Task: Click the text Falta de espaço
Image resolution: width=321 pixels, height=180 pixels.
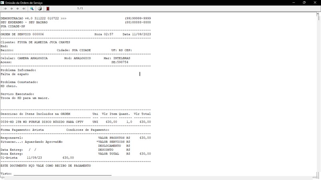Action: tap(14, 74)
